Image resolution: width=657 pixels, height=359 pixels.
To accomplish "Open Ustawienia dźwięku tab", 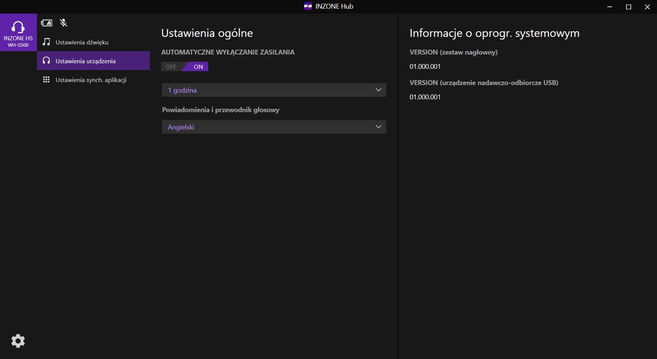I will click(94, 42).
